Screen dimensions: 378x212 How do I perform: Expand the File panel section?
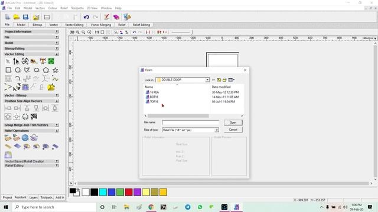57,37
